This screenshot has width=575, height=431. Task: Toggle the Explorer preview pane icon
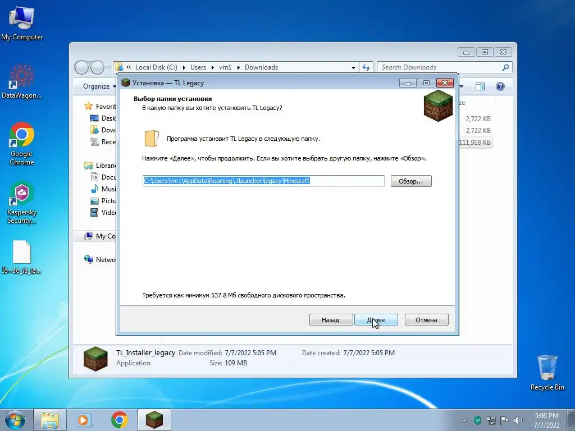point(480,86)
